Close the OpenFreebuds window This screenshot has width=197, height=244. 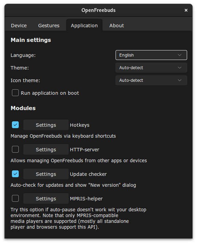(x=186, y=10)
